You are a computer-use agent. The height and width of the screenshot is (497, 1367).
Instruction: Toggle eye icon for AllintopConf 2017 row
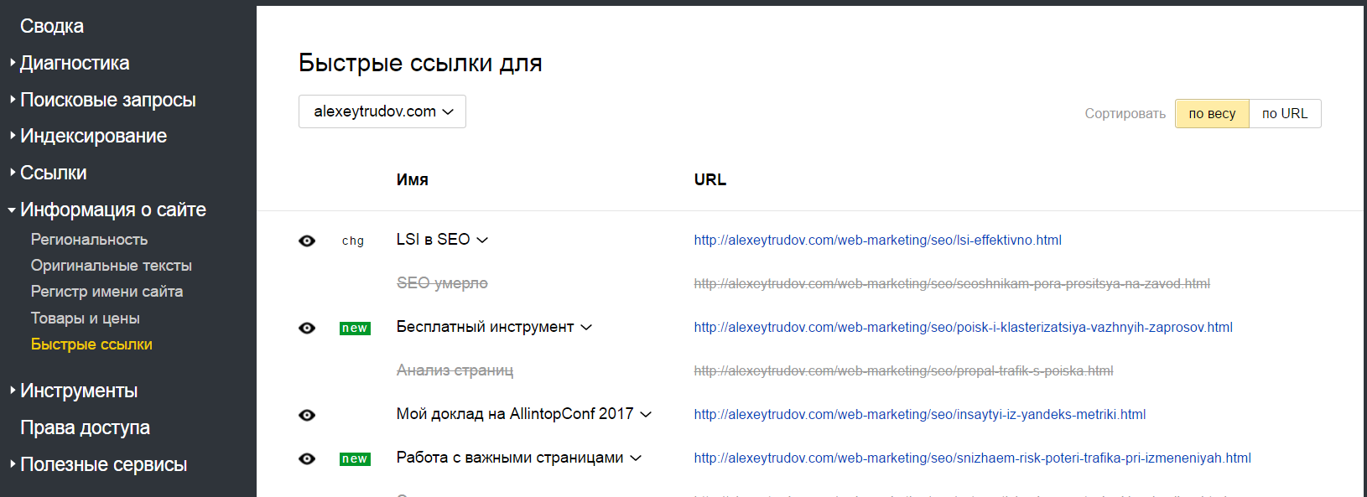[307, 416]
